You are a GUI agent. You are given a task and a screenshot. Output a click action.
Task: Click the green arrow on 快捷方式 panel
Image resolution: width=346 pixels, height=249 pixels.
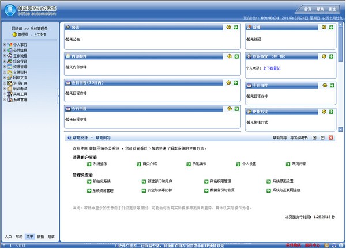pos(332,111)
